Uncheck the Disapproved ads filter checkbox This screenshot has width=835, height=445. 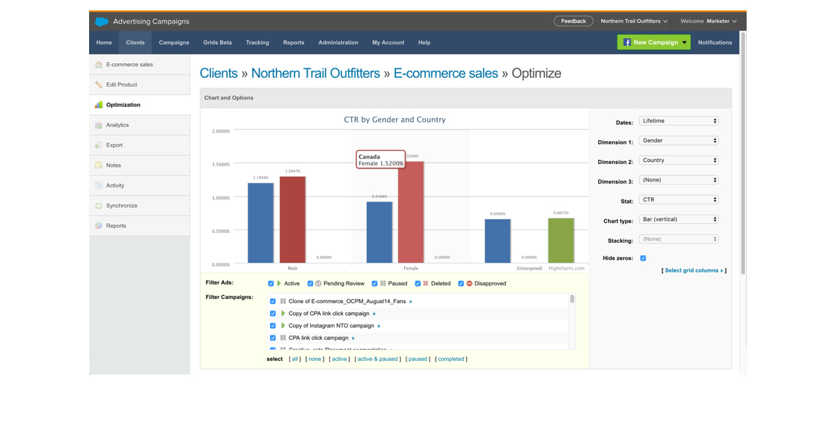click(x=460, y=284)
